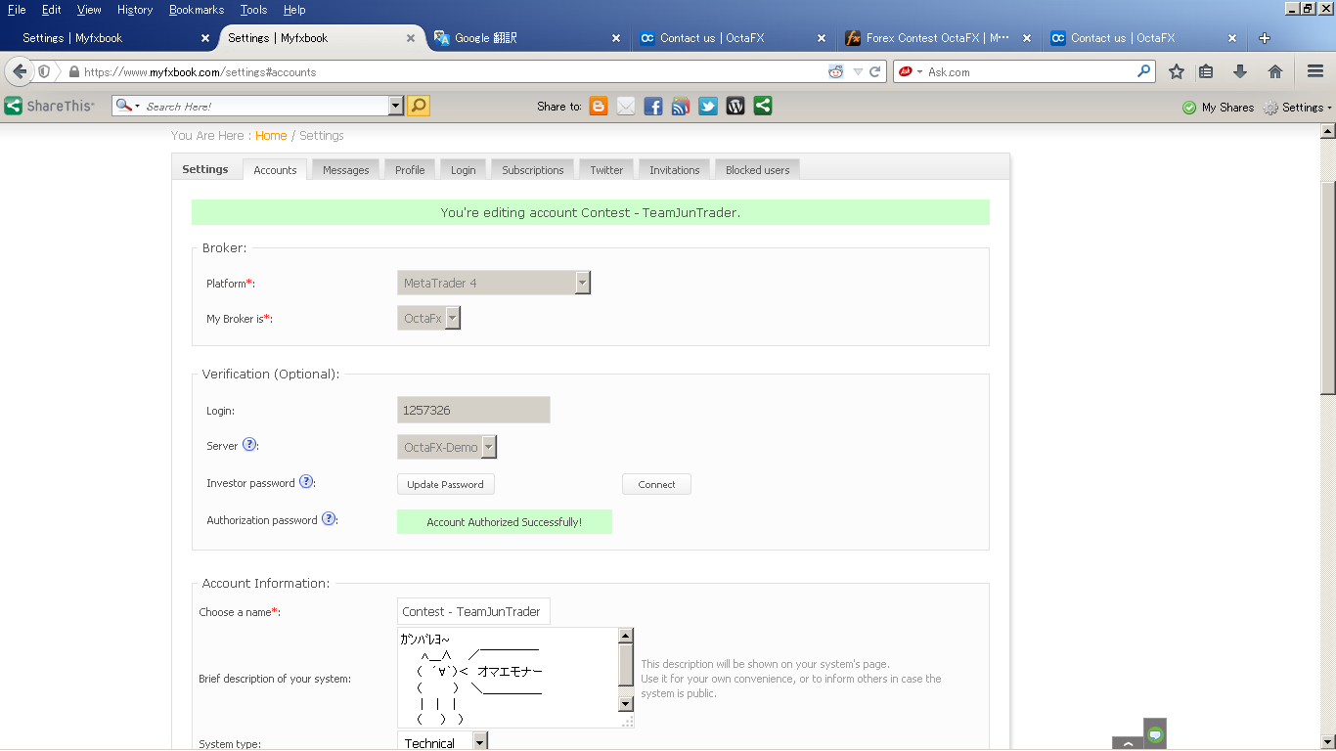1336x751 pixels.
Task: Click the Authorization password help icon
Action: 329,519
